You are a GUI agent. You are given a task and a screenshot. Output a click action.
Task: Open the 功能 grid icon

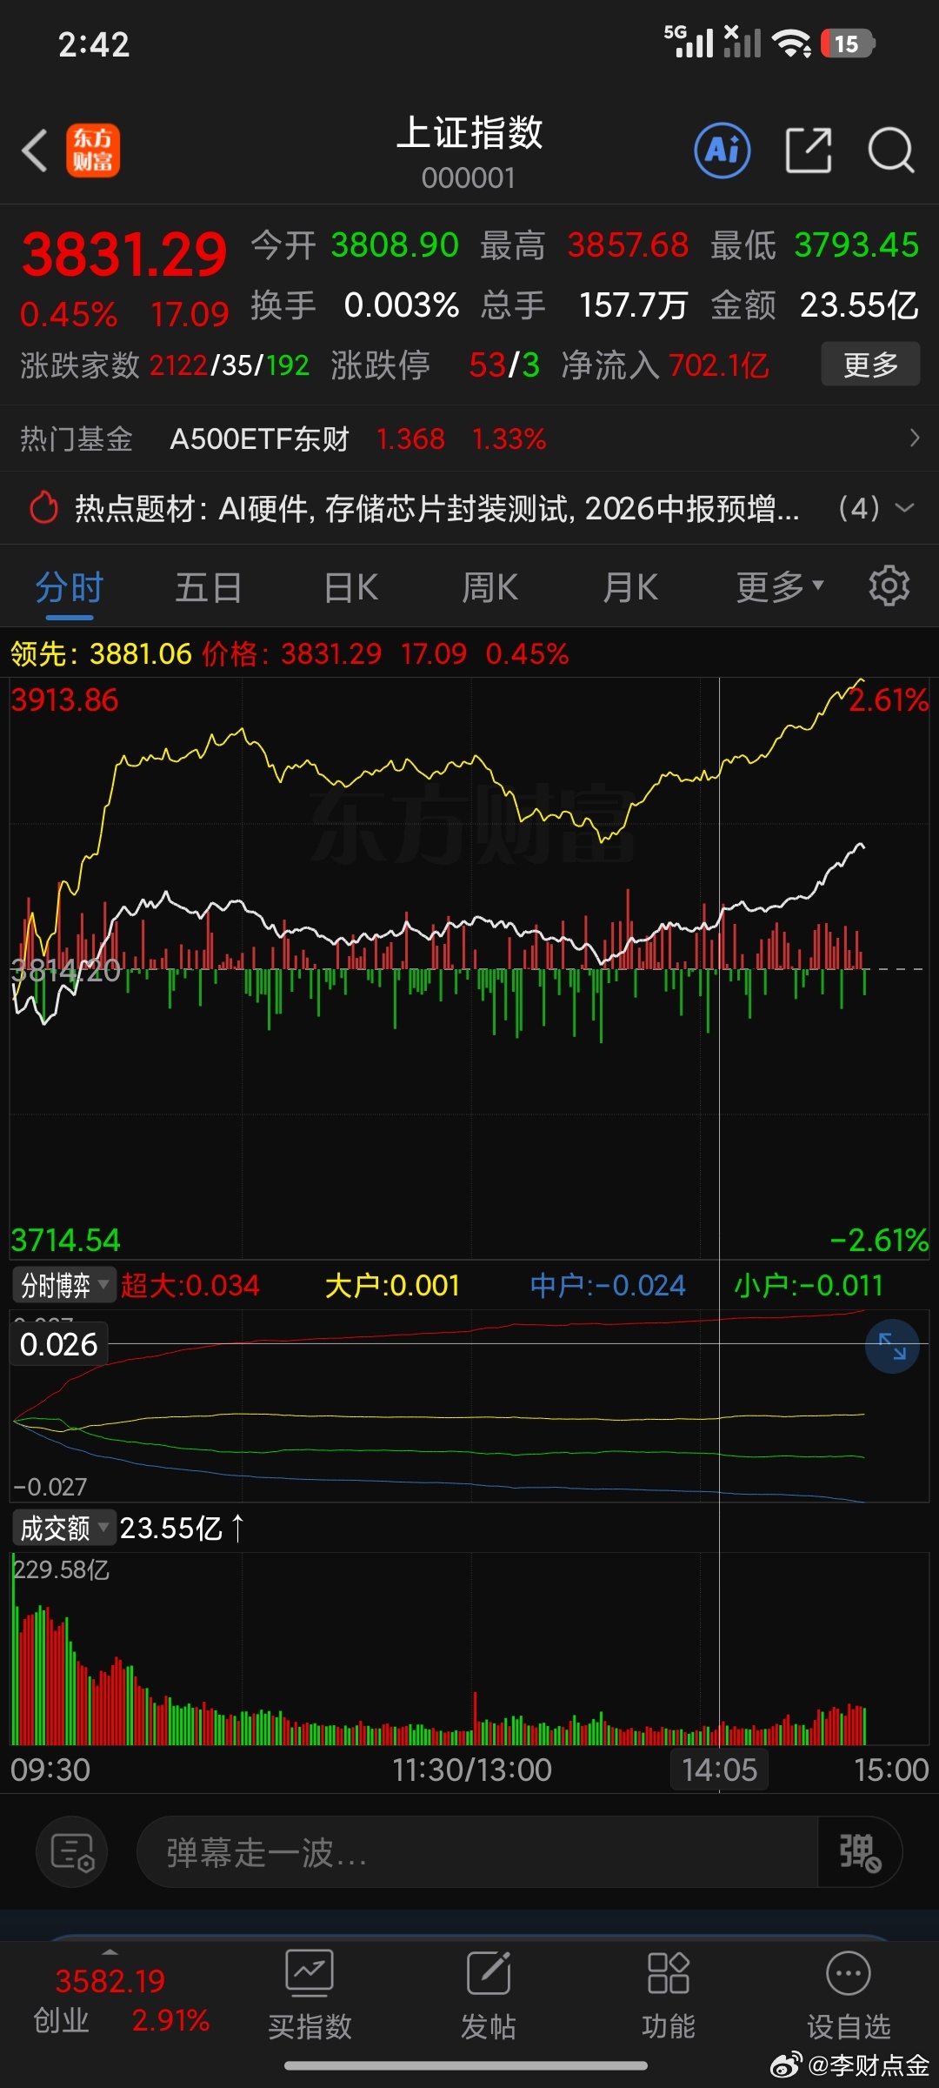point(668,1972)
